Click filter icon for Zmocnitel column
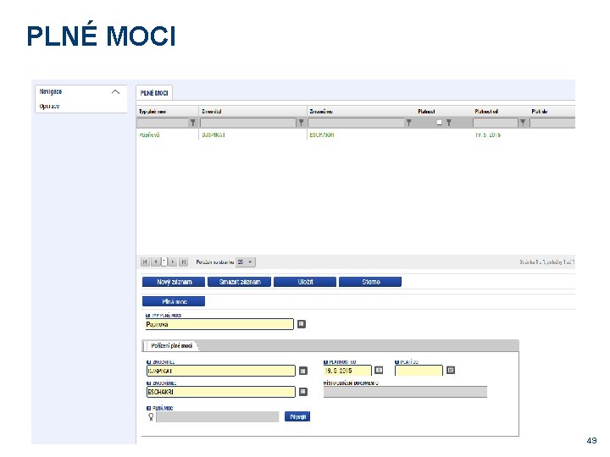 click(x=301, y=123)
